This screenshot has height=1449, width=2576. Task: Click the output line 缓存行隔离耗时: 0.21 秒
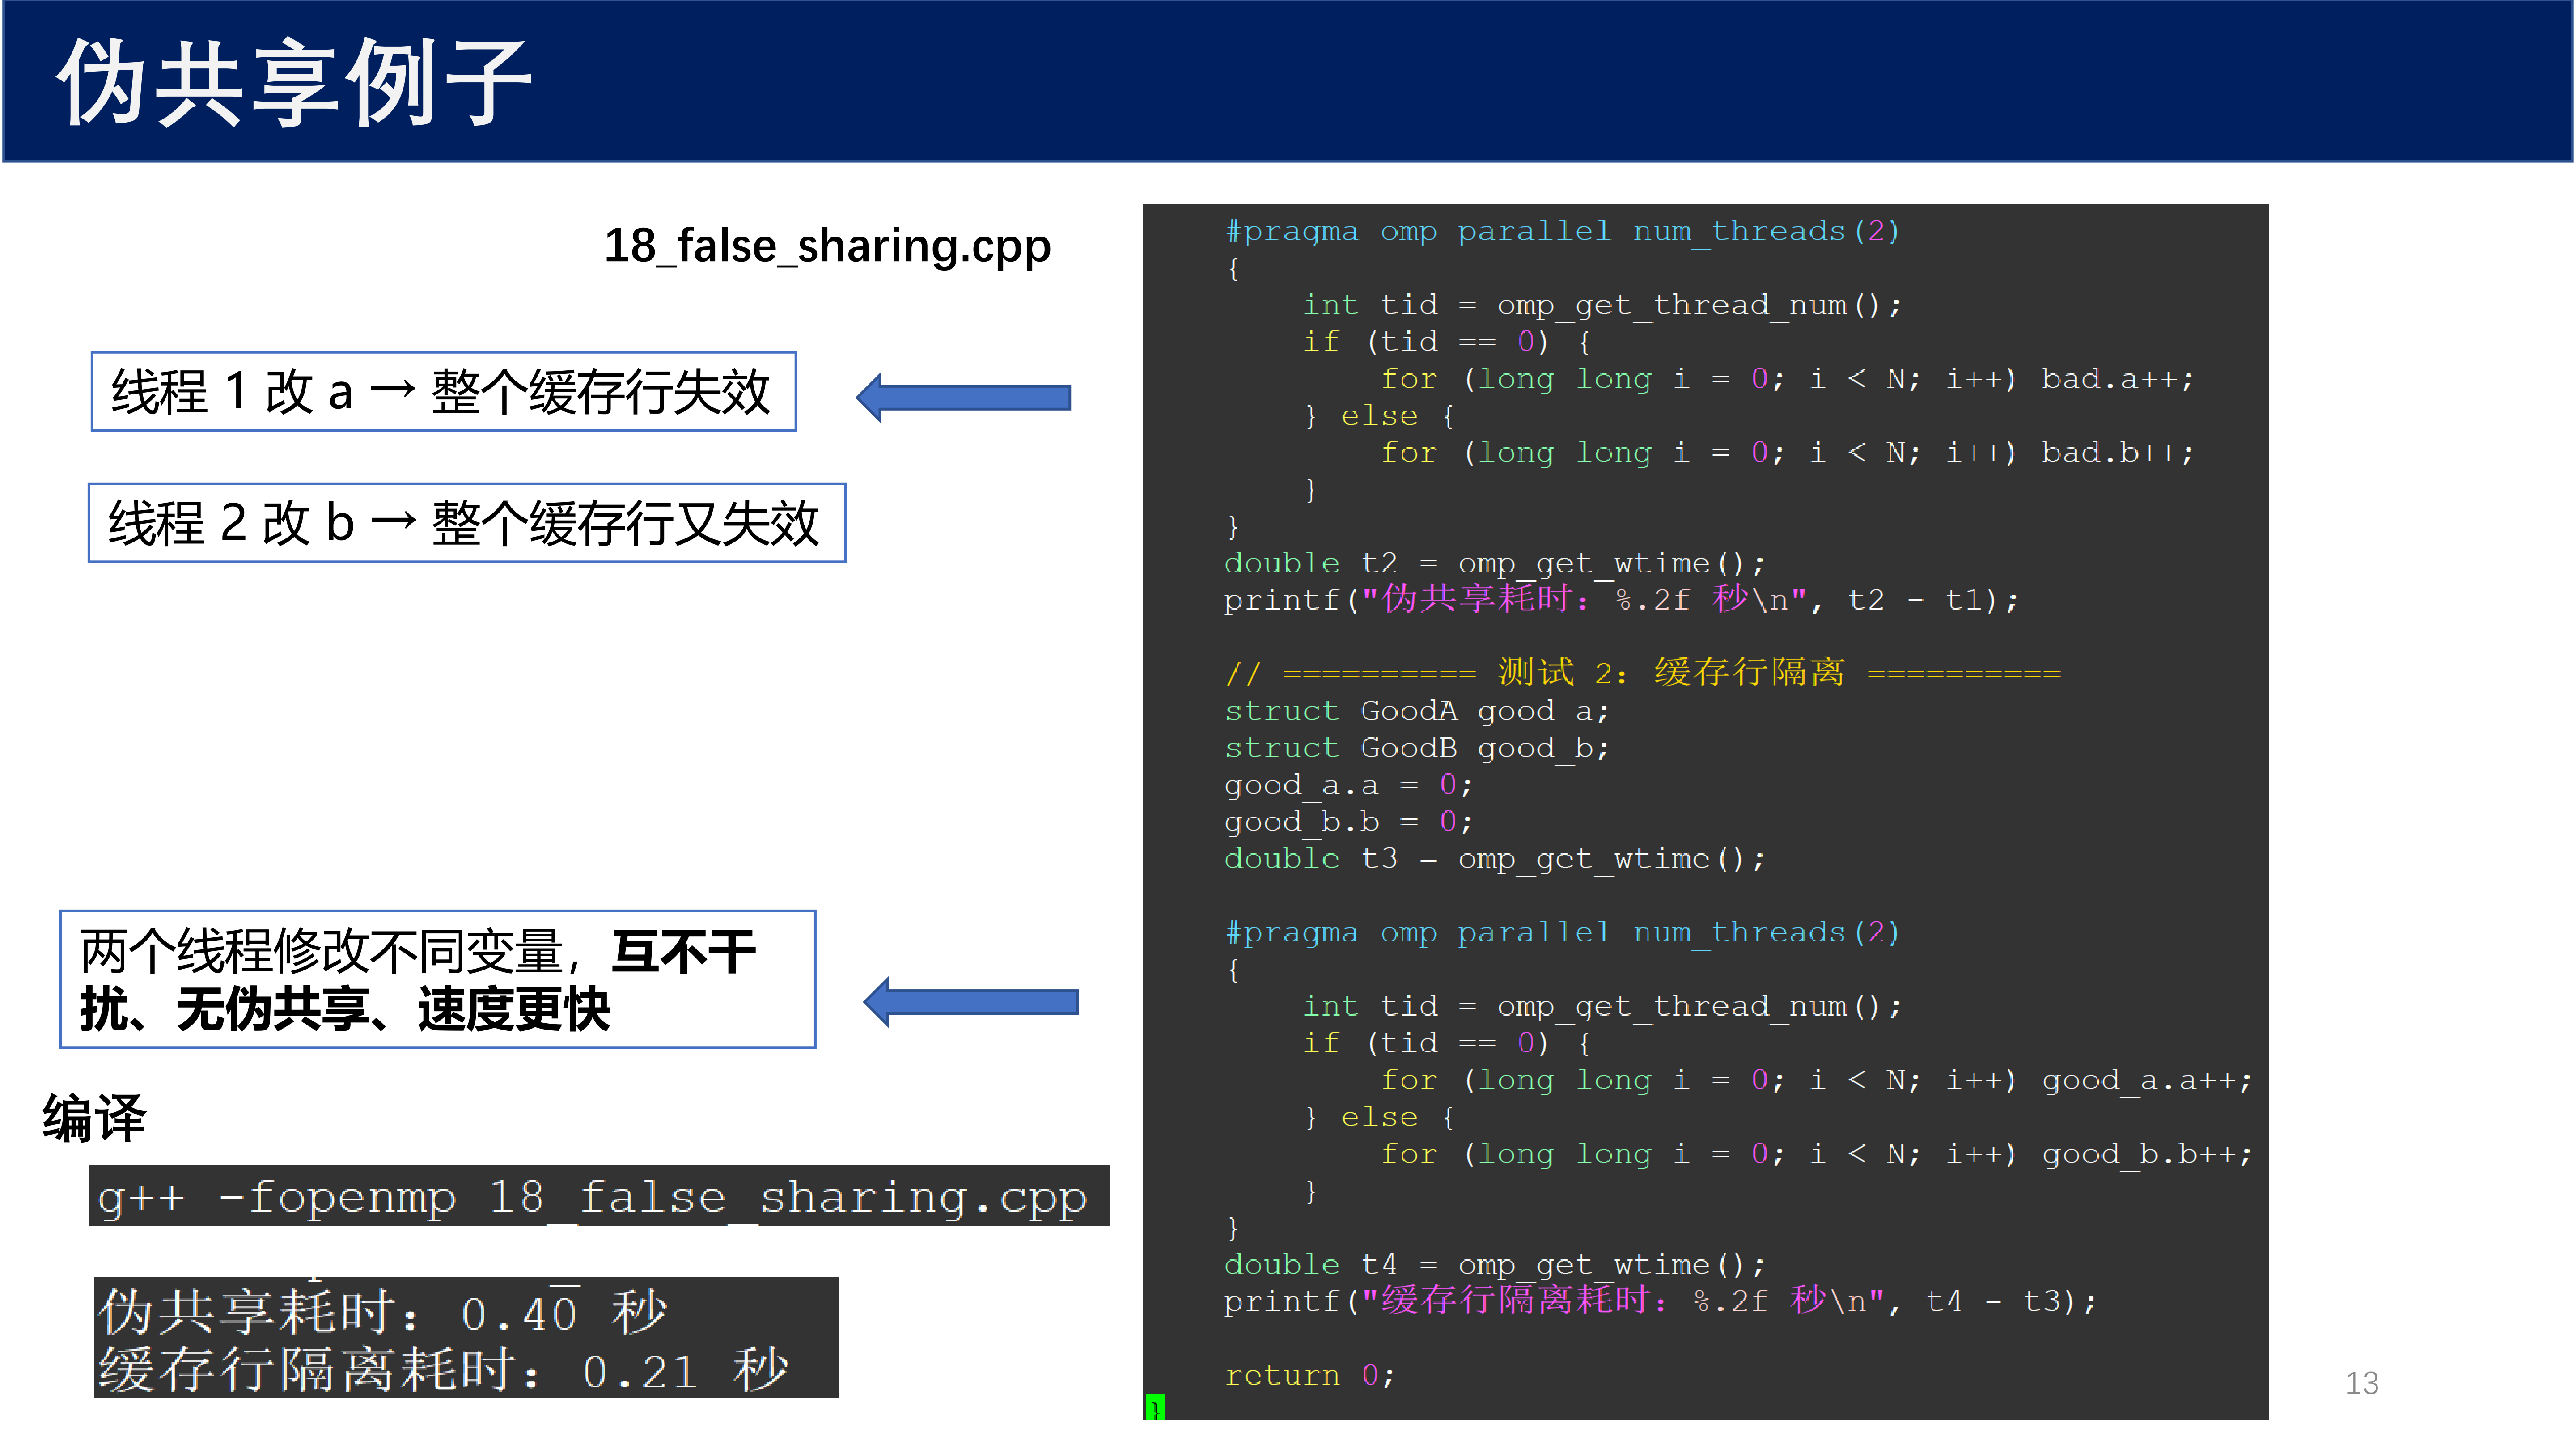(x=443, y=1369)
